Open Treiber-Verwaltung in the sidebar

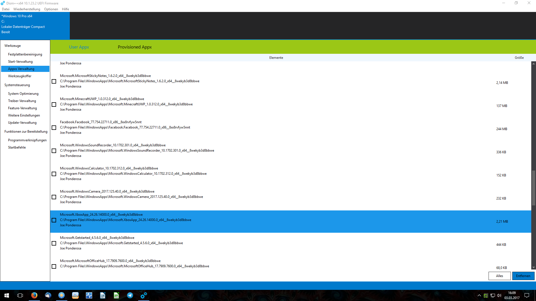pos(22,101)
